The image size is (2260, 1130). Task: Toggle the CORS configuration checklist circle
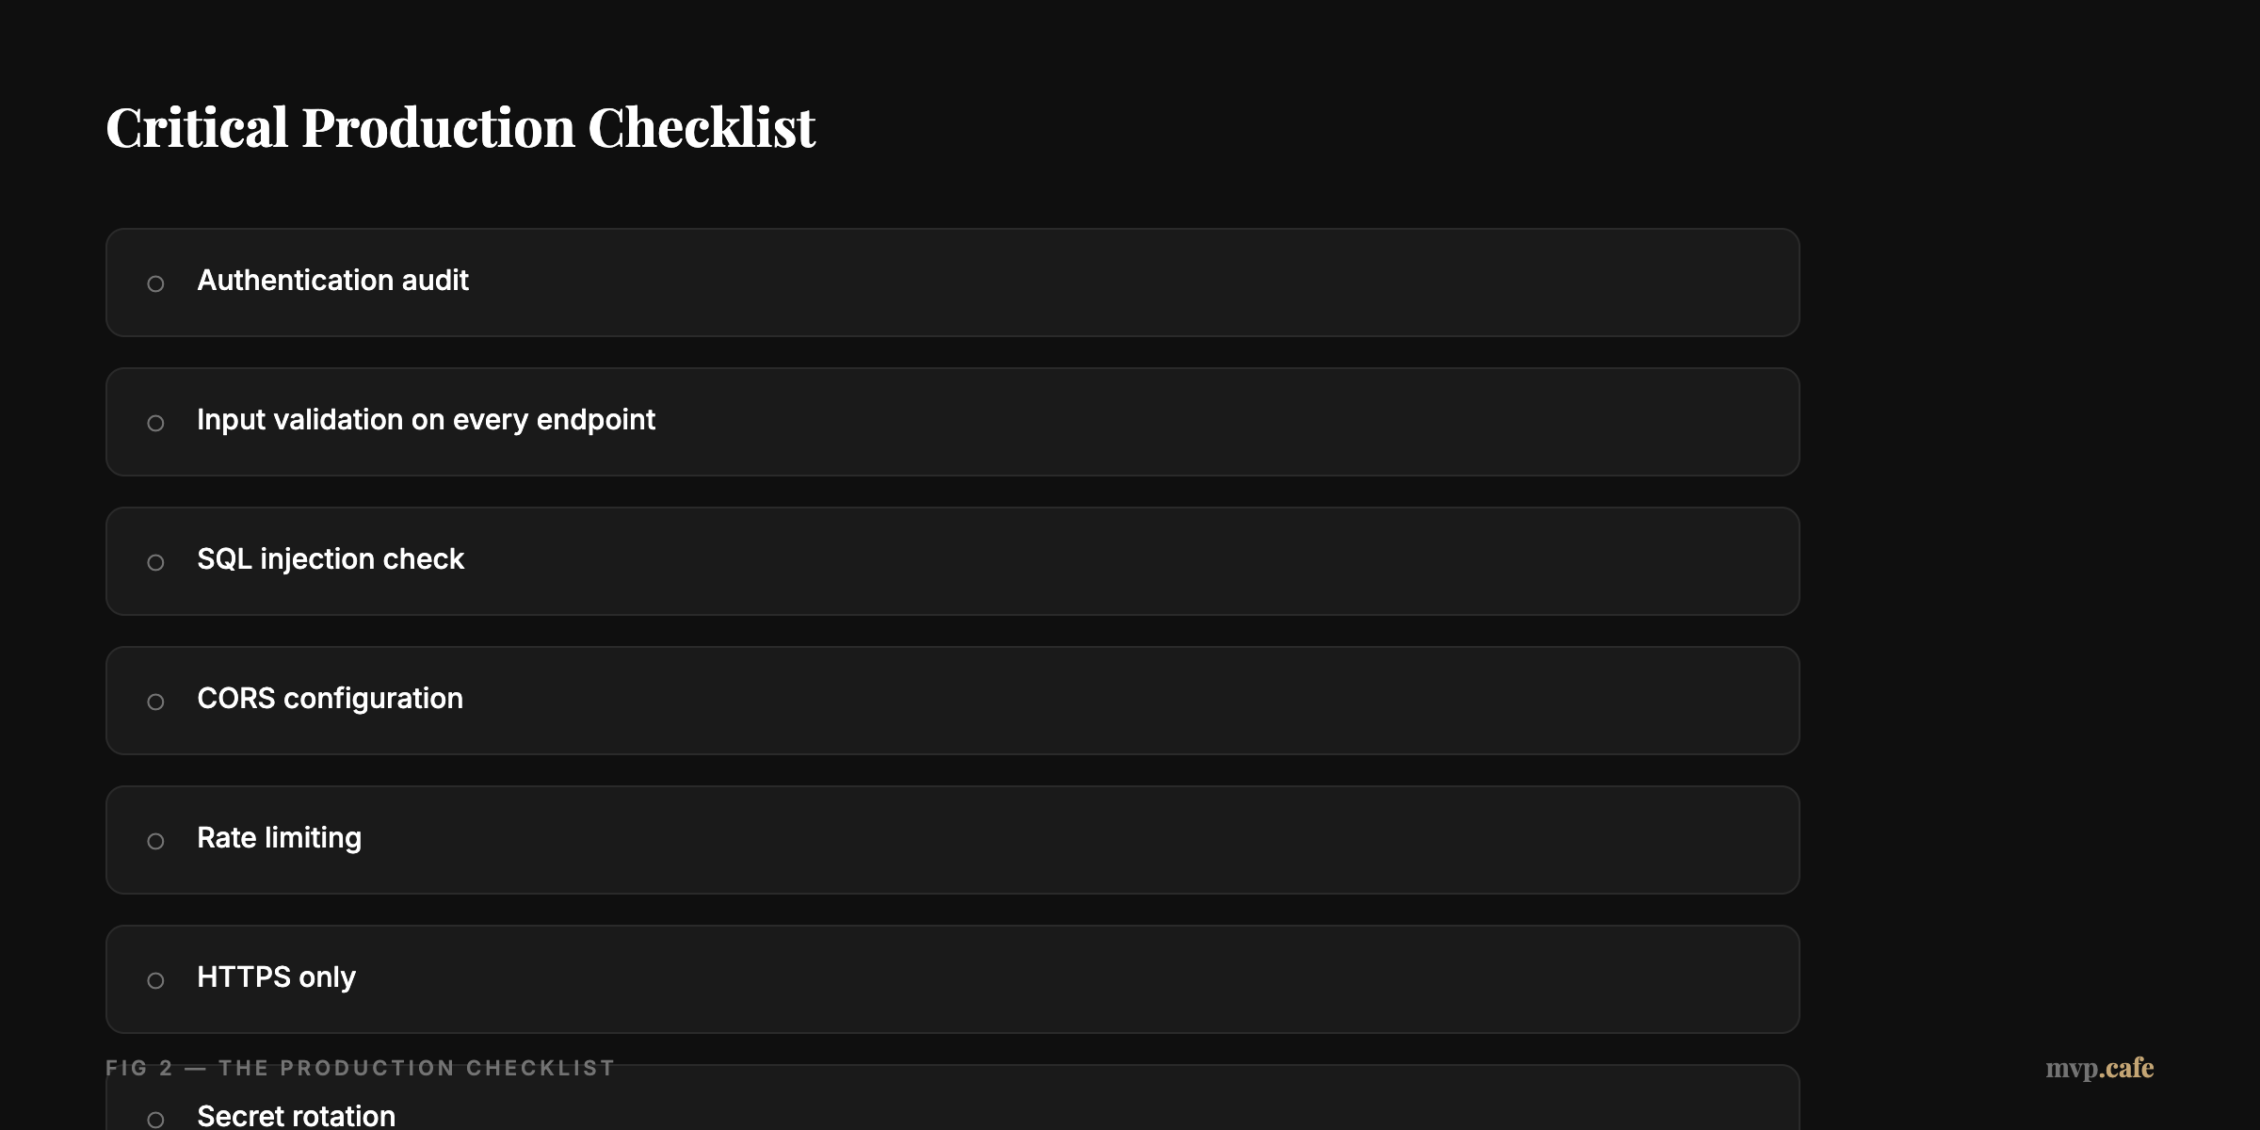click(x=156, y=701)
